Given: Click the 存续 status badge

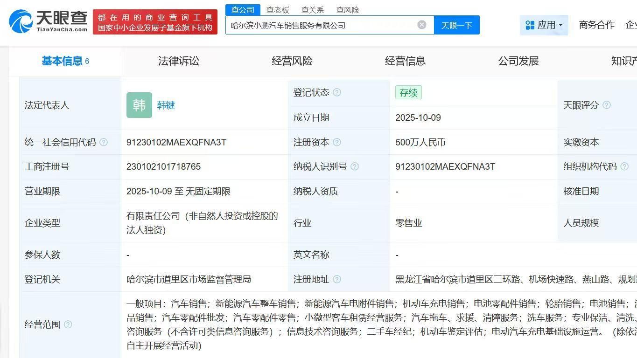Looking at the screenshot, I should pos(408,93).
